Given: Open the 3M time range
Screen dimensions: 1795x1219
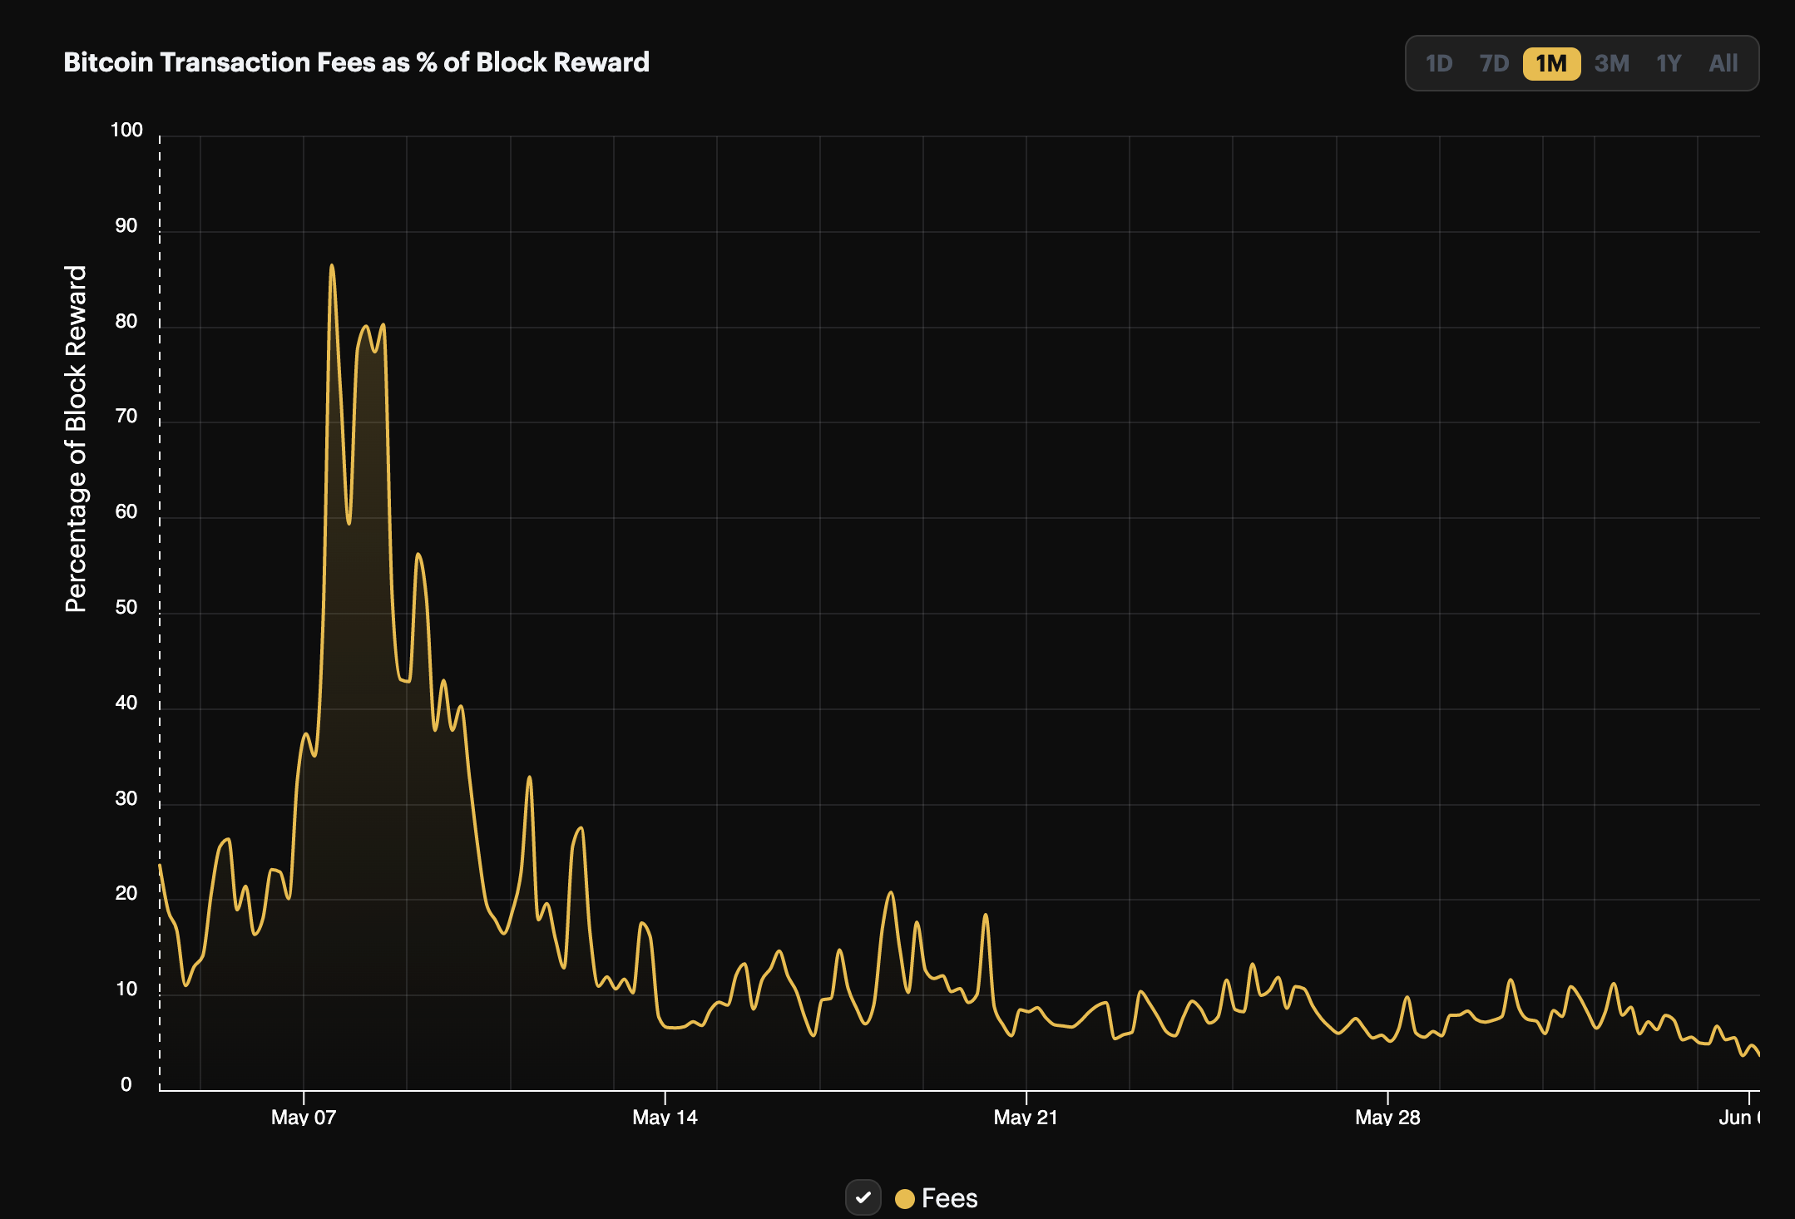Looking at the screenshot, I should pos(1612,62).
